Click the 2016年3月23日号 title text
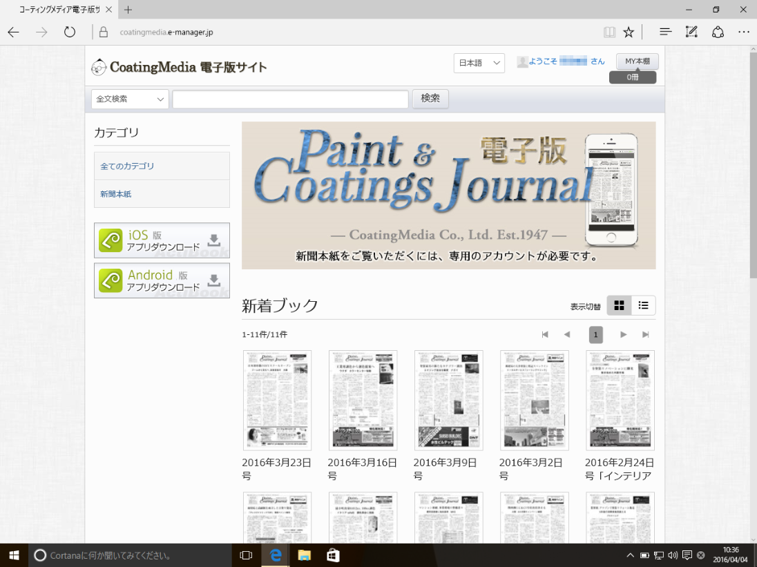This screenshot has height=567, width=757. 277,469
